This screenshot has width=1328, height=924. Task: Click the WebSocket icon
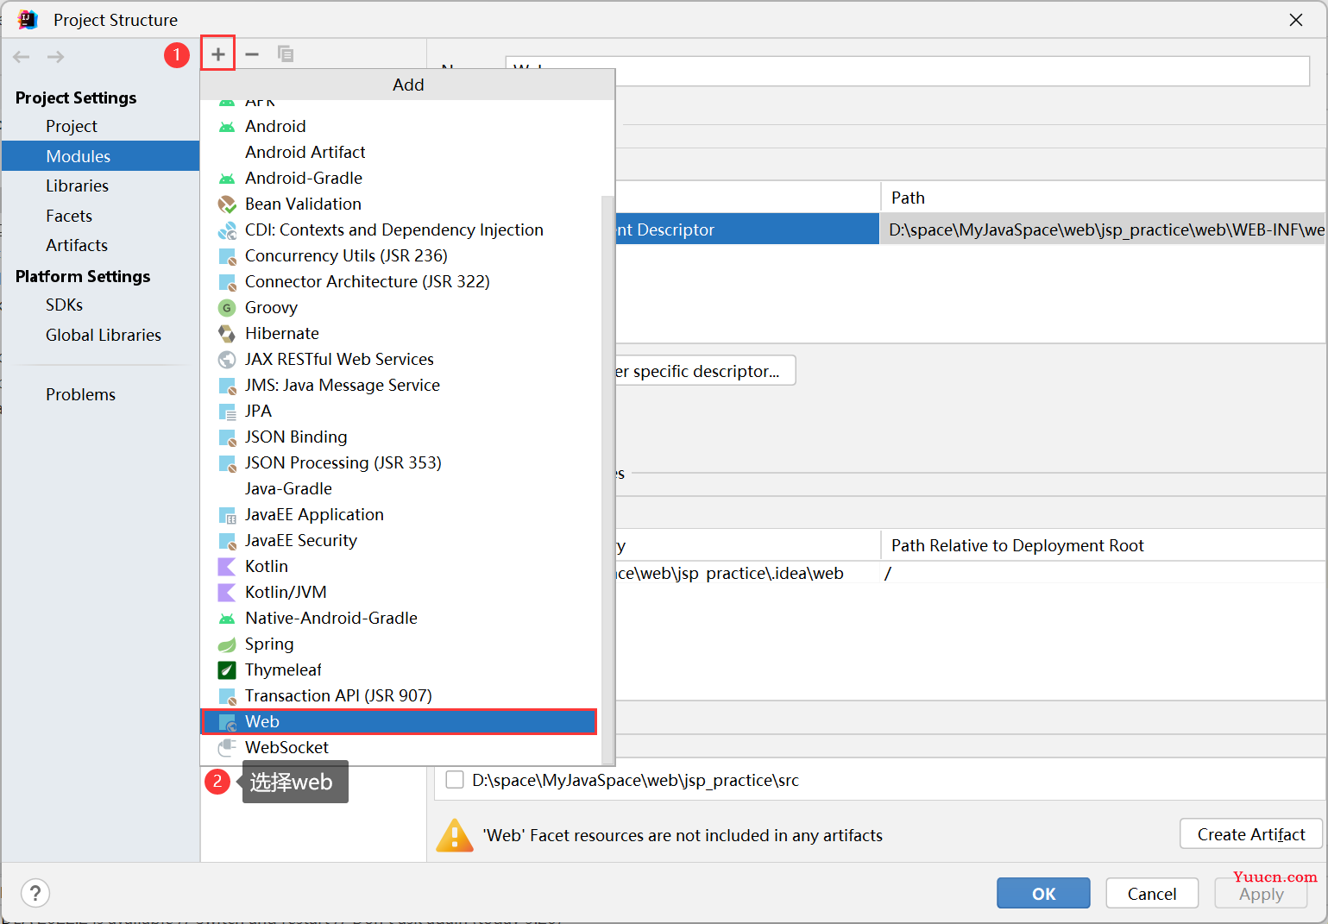(227, 747)
